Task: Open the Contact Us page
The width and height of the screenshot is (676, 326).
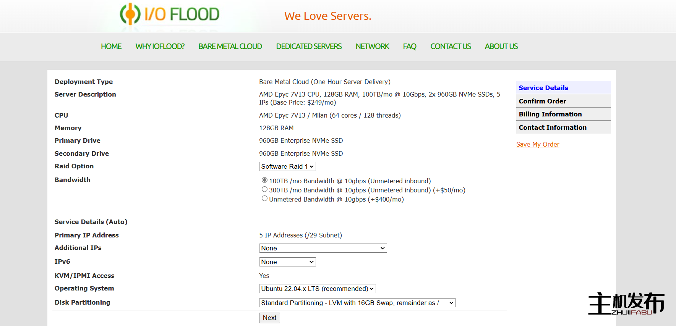Action: pyautogui.click(x=451, y=47)
